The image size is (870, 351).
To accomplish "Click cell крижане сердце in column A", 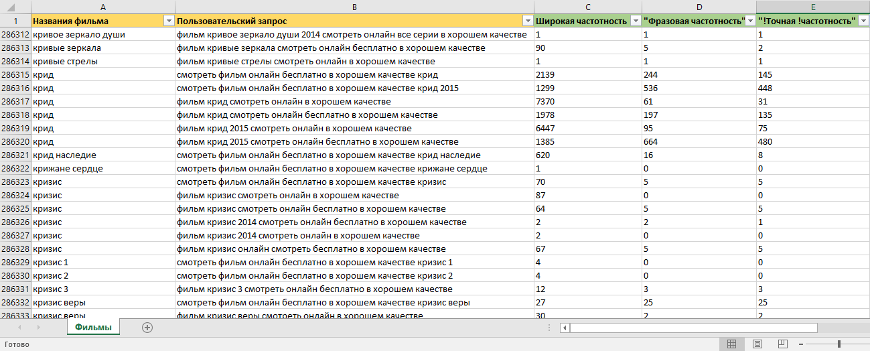I will pos(103,169).
